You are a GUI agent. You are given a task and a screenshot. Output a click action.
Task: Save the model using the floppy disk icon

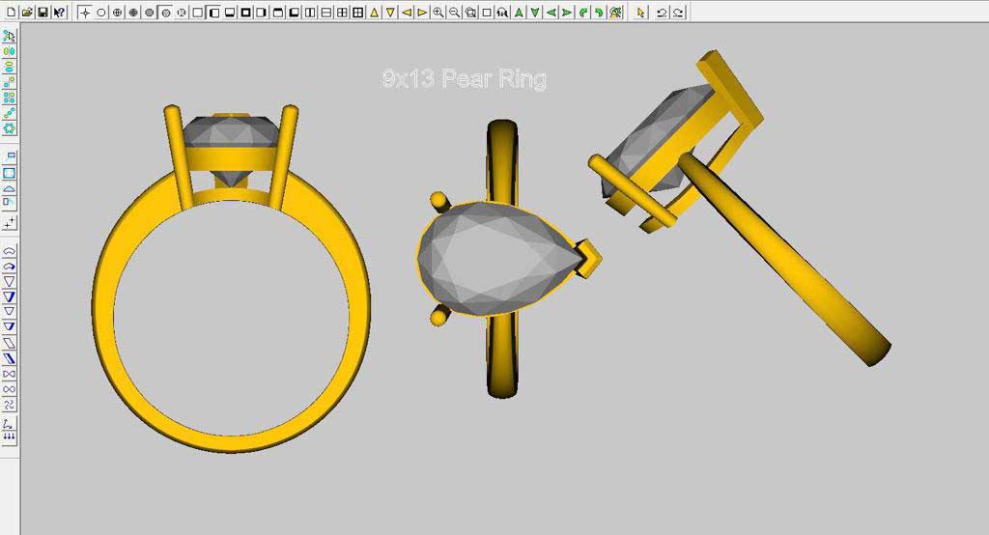[x=42, y=12]
